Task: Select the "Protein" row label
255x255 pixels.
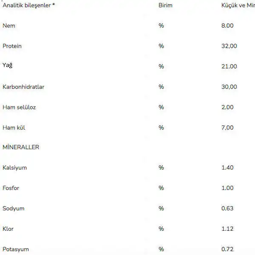Action: pyautogui.click(x=12, y=46)
